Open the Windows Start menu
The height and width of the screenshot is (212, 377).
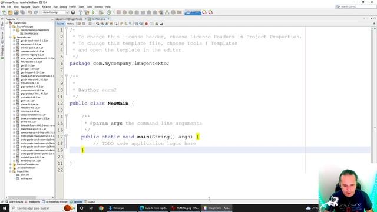pyautogui.click(x=5, y=208)
